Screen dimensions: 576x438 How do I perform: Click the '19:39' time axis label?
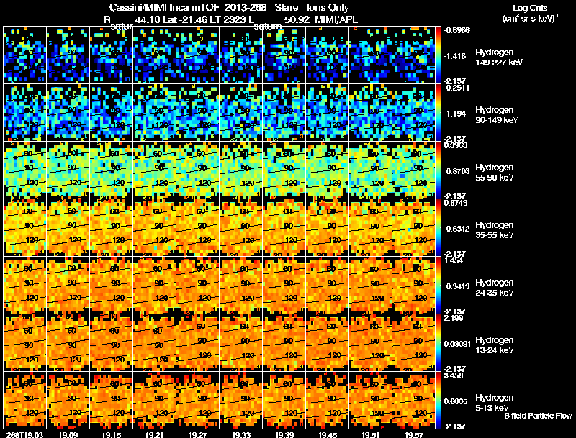pyautogui.click(x=284, y=435)
